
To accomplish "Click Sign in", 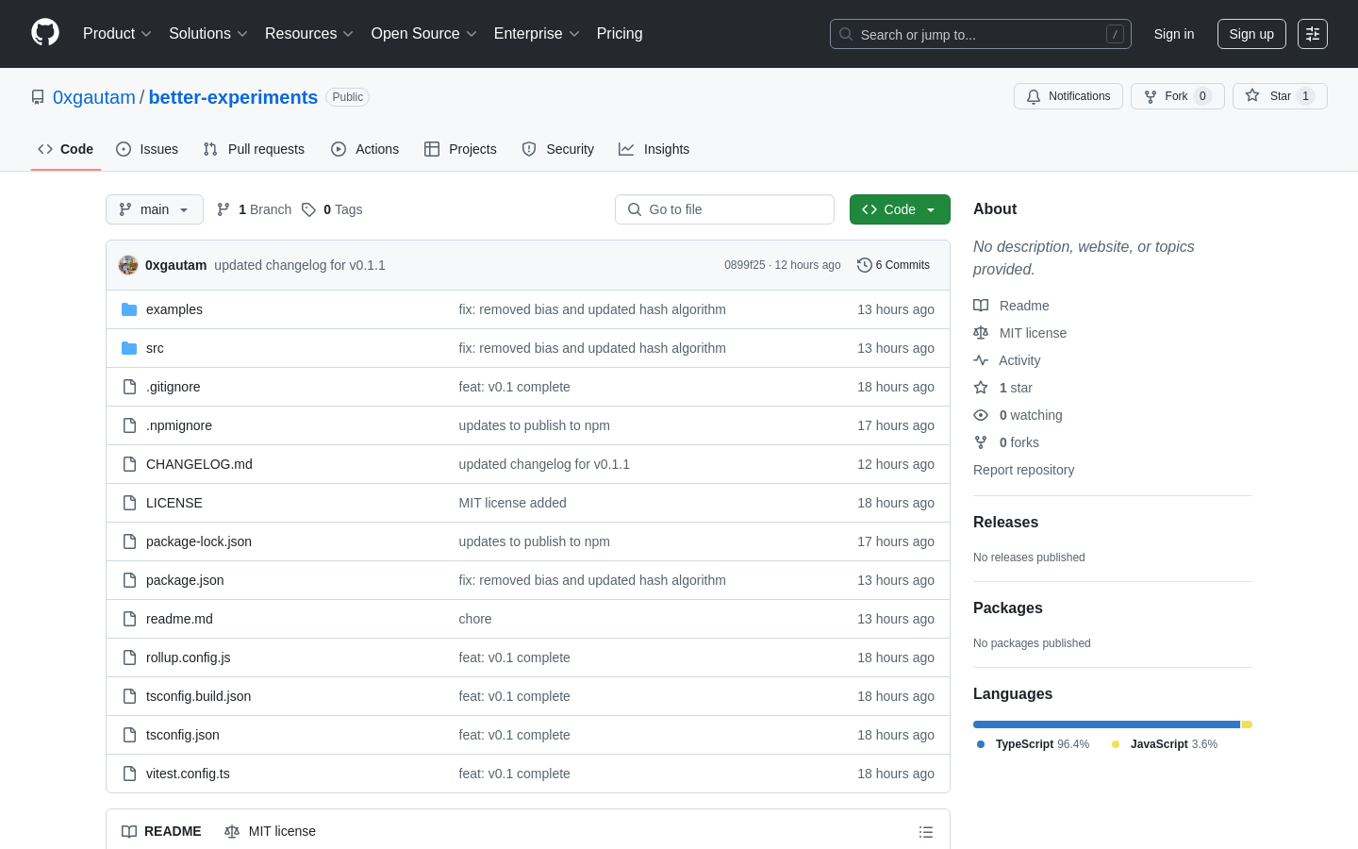I will (x=1174, y=34).
